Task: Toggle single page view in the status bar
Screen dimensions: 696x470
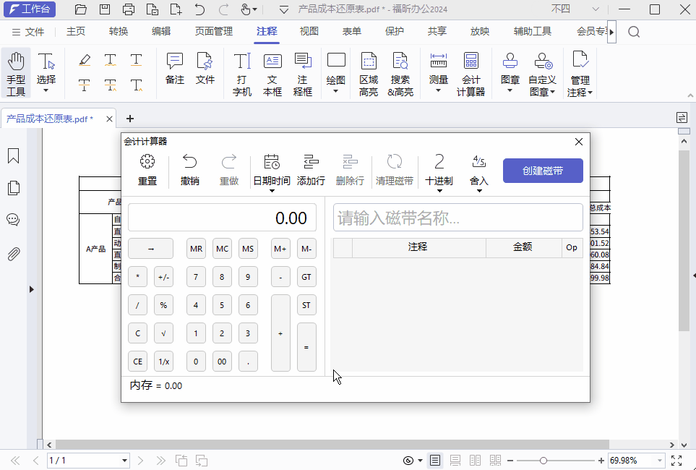Action: 434,460
